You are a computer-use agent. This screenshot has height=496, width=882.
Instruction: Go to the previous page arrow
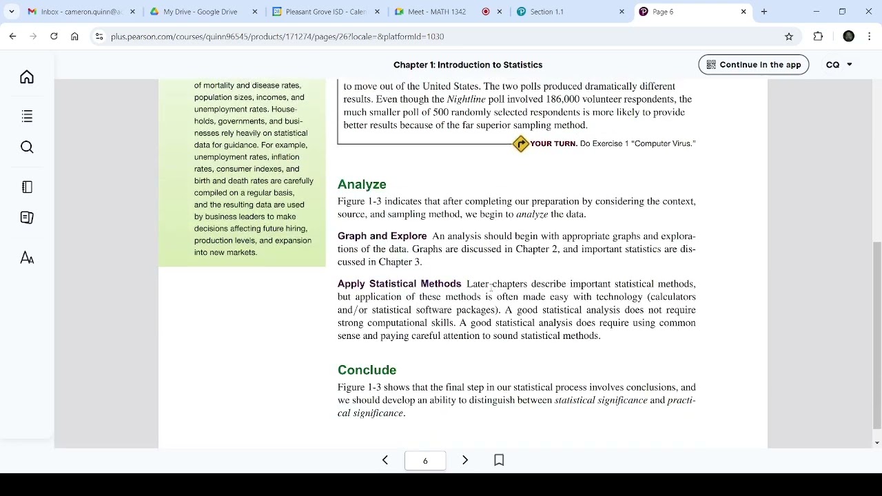tap(385, 460)
